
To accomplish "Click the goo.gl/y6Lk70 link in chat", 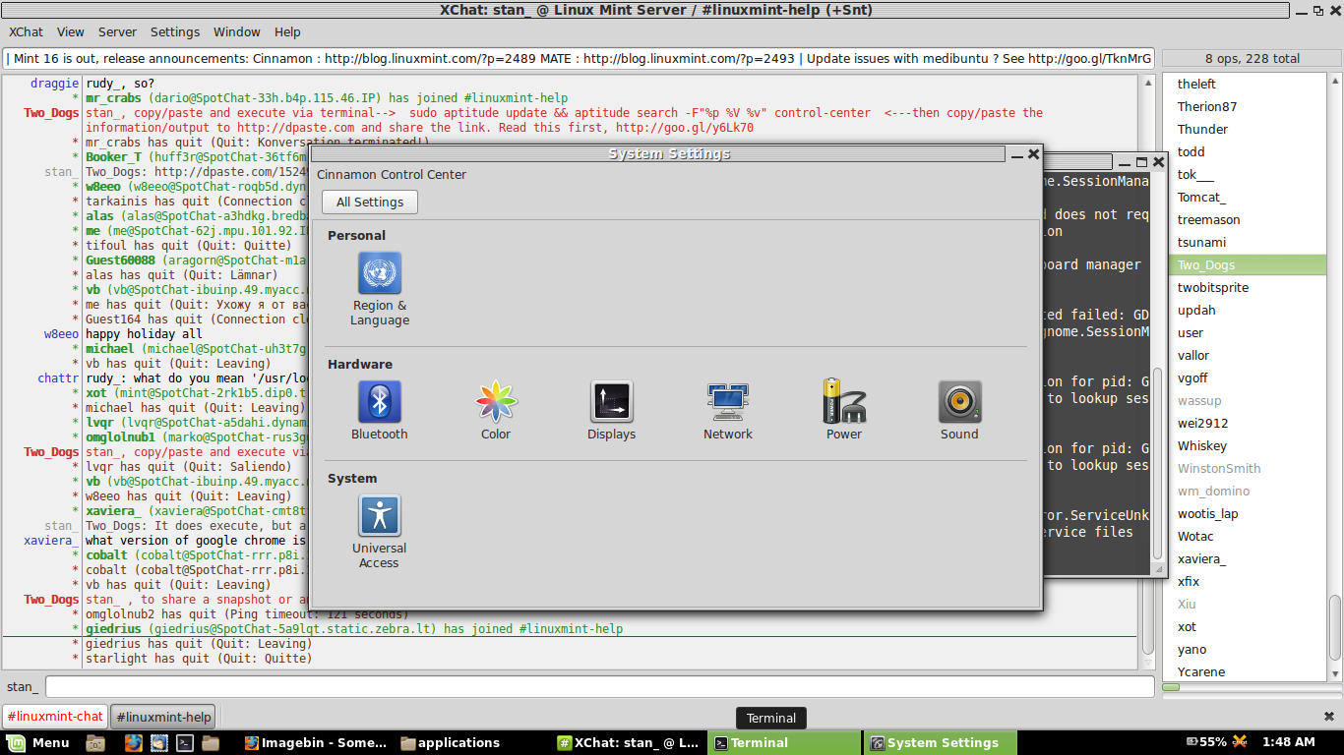I will click(x=685, y=127).
